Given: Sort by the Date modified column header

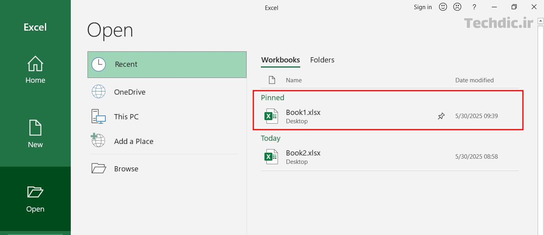Looking at the screenshot, I should pyautogui.click(x=474, y=80).
